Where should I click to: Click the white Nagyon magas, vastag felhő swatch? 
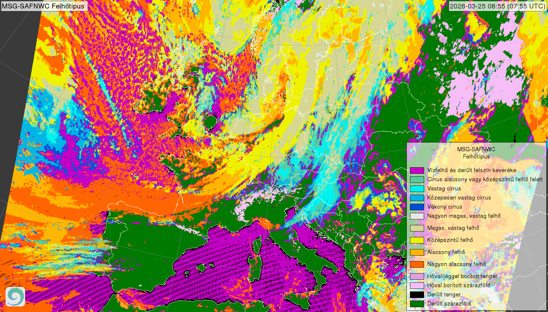[417, 216]
